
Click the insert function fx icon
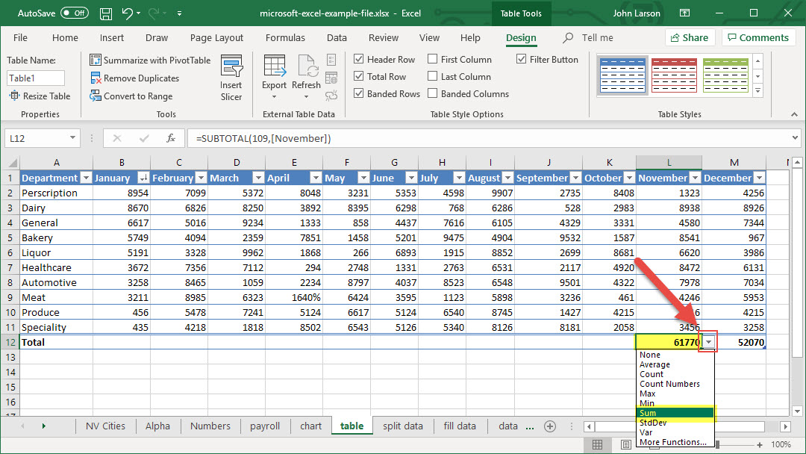point(170,138)
